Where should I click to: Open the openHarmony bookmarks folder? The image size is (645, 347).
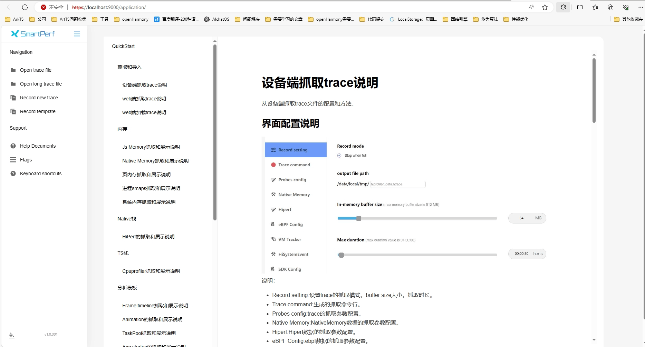(131, 19)
